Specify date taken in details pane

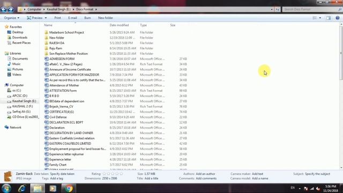pyautogui.click(x=62, y=174)
